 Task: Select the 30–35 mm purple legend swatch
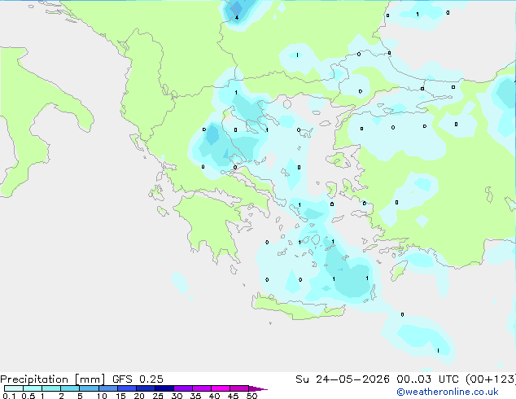pyautogui.click(x=183, y=388)
